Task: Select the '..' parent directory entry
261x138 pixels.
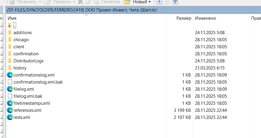Action: [15, 26]
